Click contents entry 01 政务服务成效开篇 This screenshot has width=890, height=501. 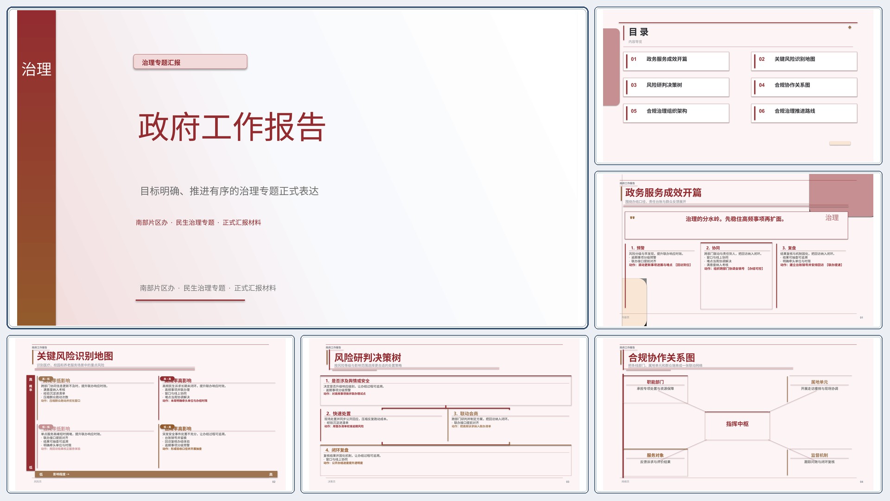(676, 61)
